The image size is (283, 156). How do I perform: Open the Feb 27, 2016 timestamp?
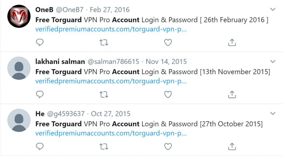pyautogui.click(x=110, y=10)
